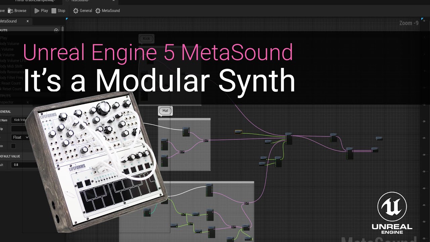Close the Inspector panel tab
This screenshot has width=430, height=242.
pyautogui.click(x=28, y=102)
